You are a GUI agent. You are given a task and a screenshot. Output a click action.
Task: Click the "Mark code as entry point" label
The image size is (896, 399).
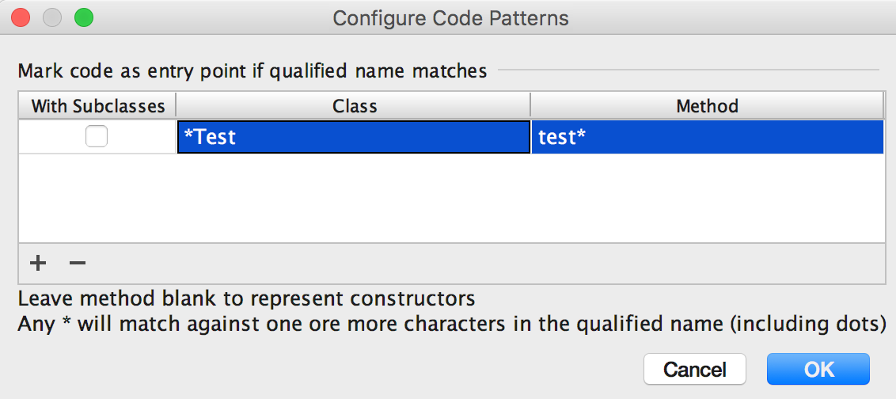click(252, 71)
